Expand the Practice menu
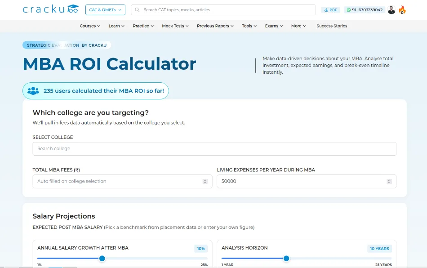This screenshot has height=268, width=427. point(143,26)
